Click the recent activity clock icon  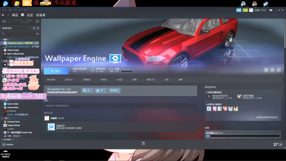(x=34, y=28)
